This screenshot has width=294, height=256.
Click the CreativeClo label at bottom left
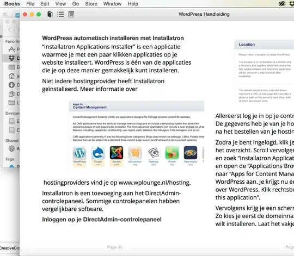(x=10, y=248)
